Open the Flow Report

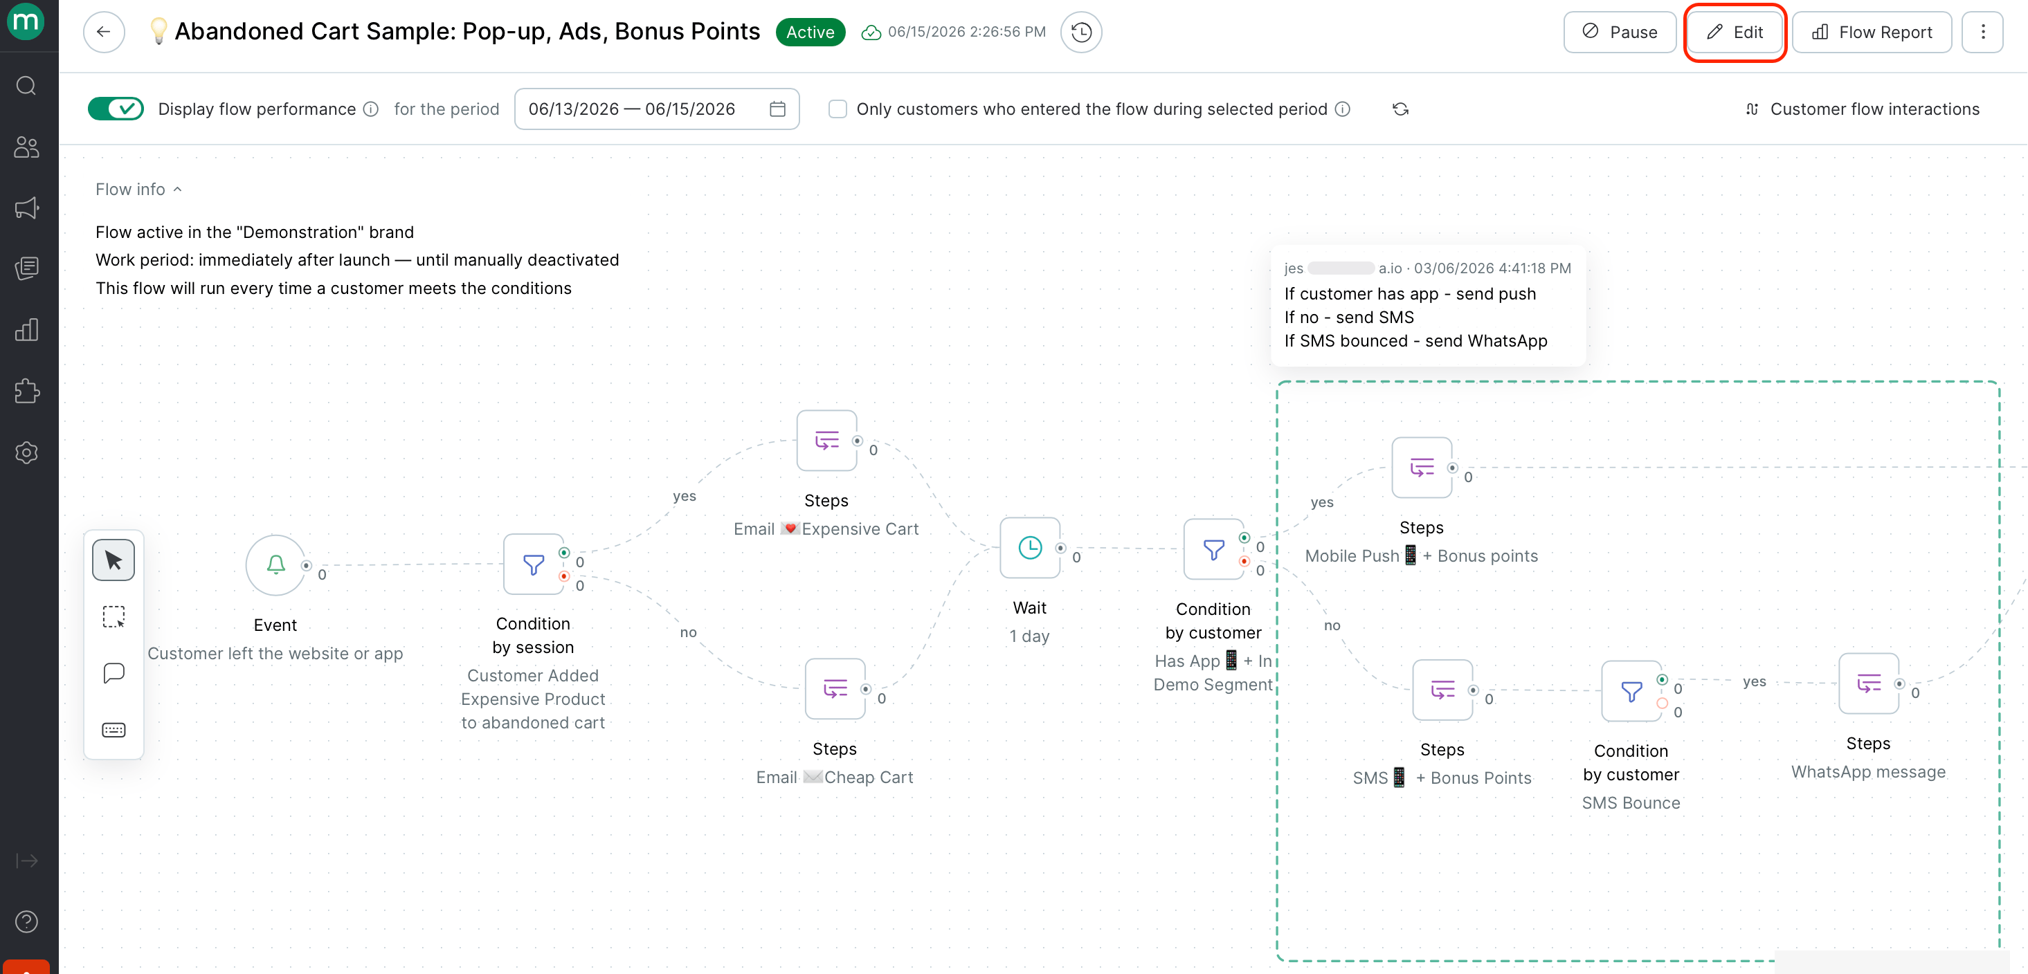(x=1872, y=33)
